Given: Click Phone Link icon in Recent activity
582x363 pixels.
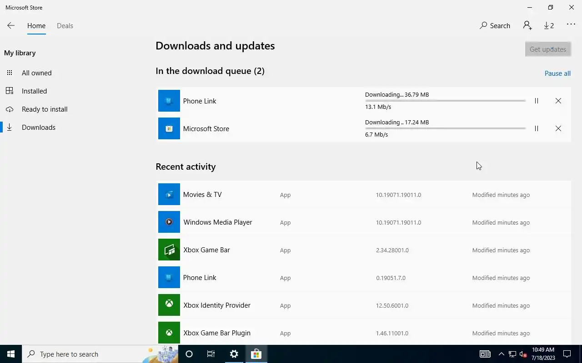Looking at the screenshot, I should coord(169,277).
